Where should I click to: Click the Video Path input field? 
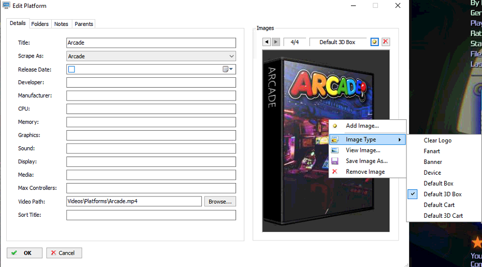[134, 201]
